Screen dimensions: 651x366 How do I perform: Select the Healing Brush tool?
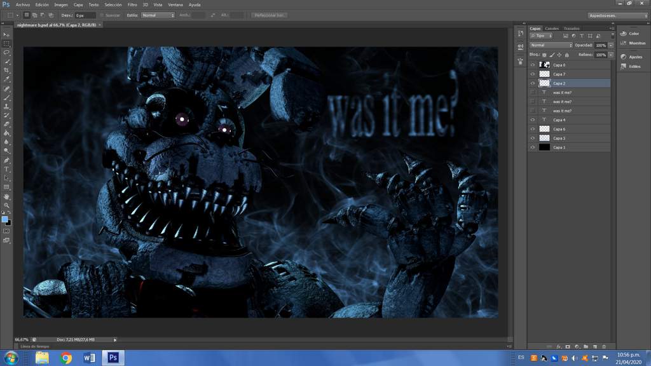coord(6,89)
